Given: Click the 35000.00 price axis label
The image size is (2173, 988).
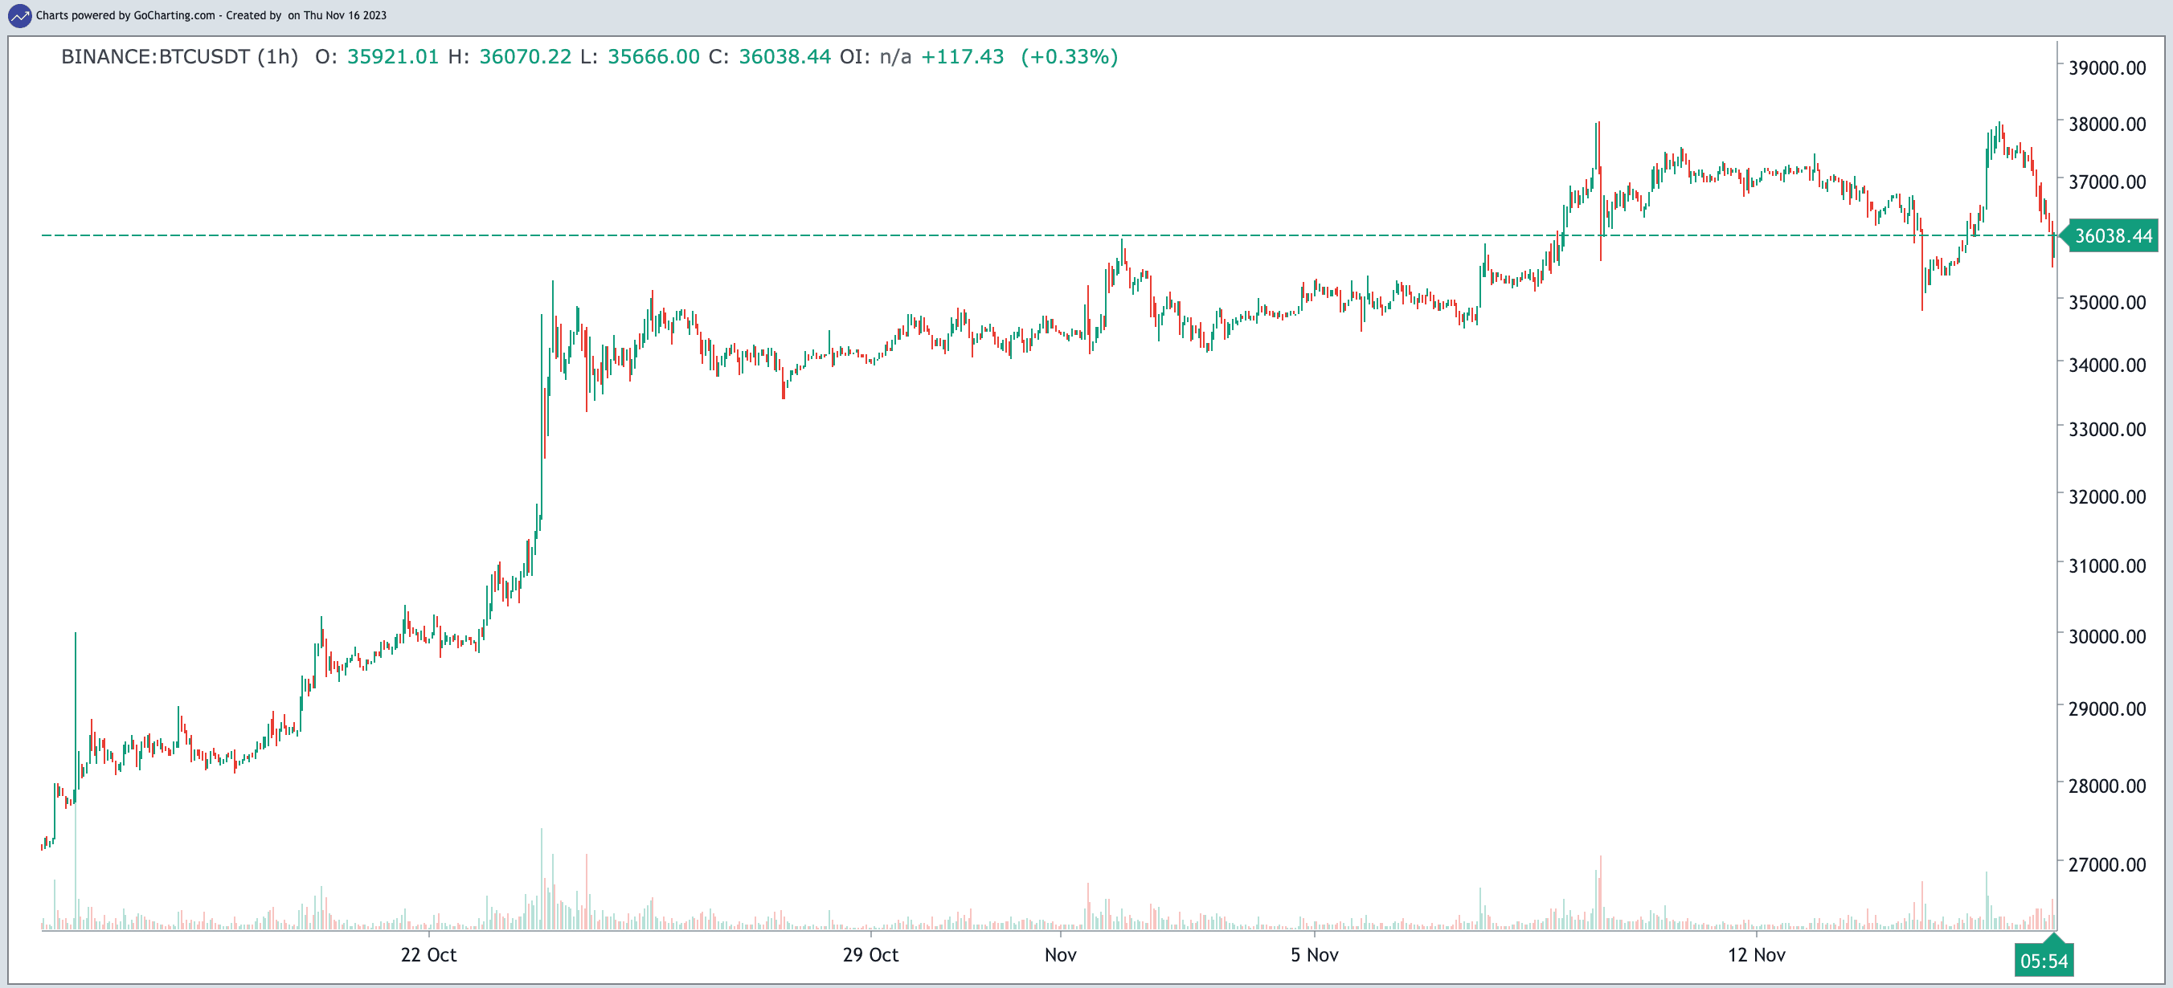Looking at the screenshot, I should coord(2107,303).
